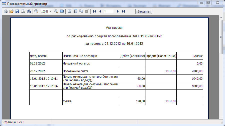Go to the next page
The image size is (225, 126).
click(x=118, y=11)
